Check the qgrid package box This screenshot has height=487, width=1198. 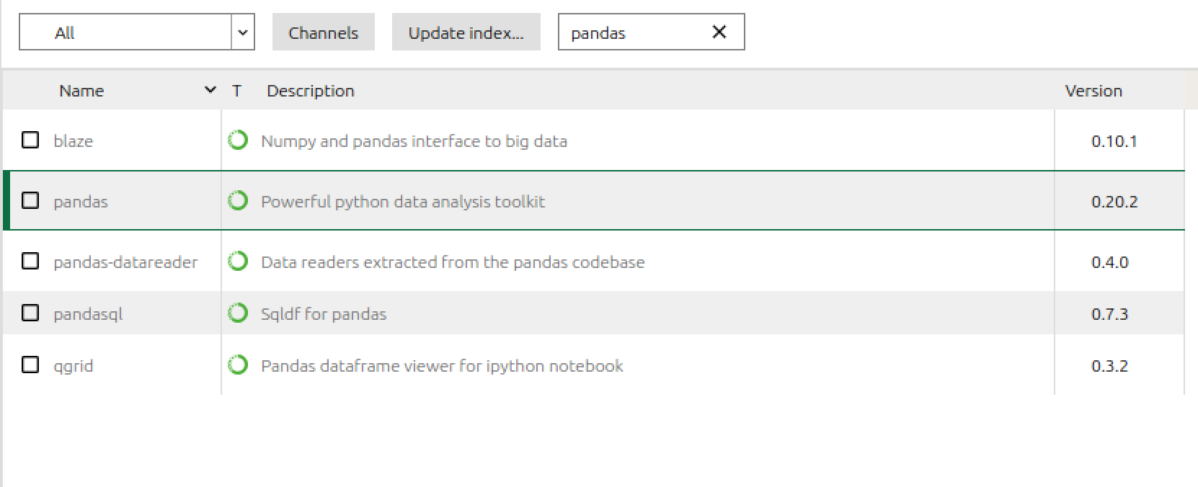coord(30,365)
